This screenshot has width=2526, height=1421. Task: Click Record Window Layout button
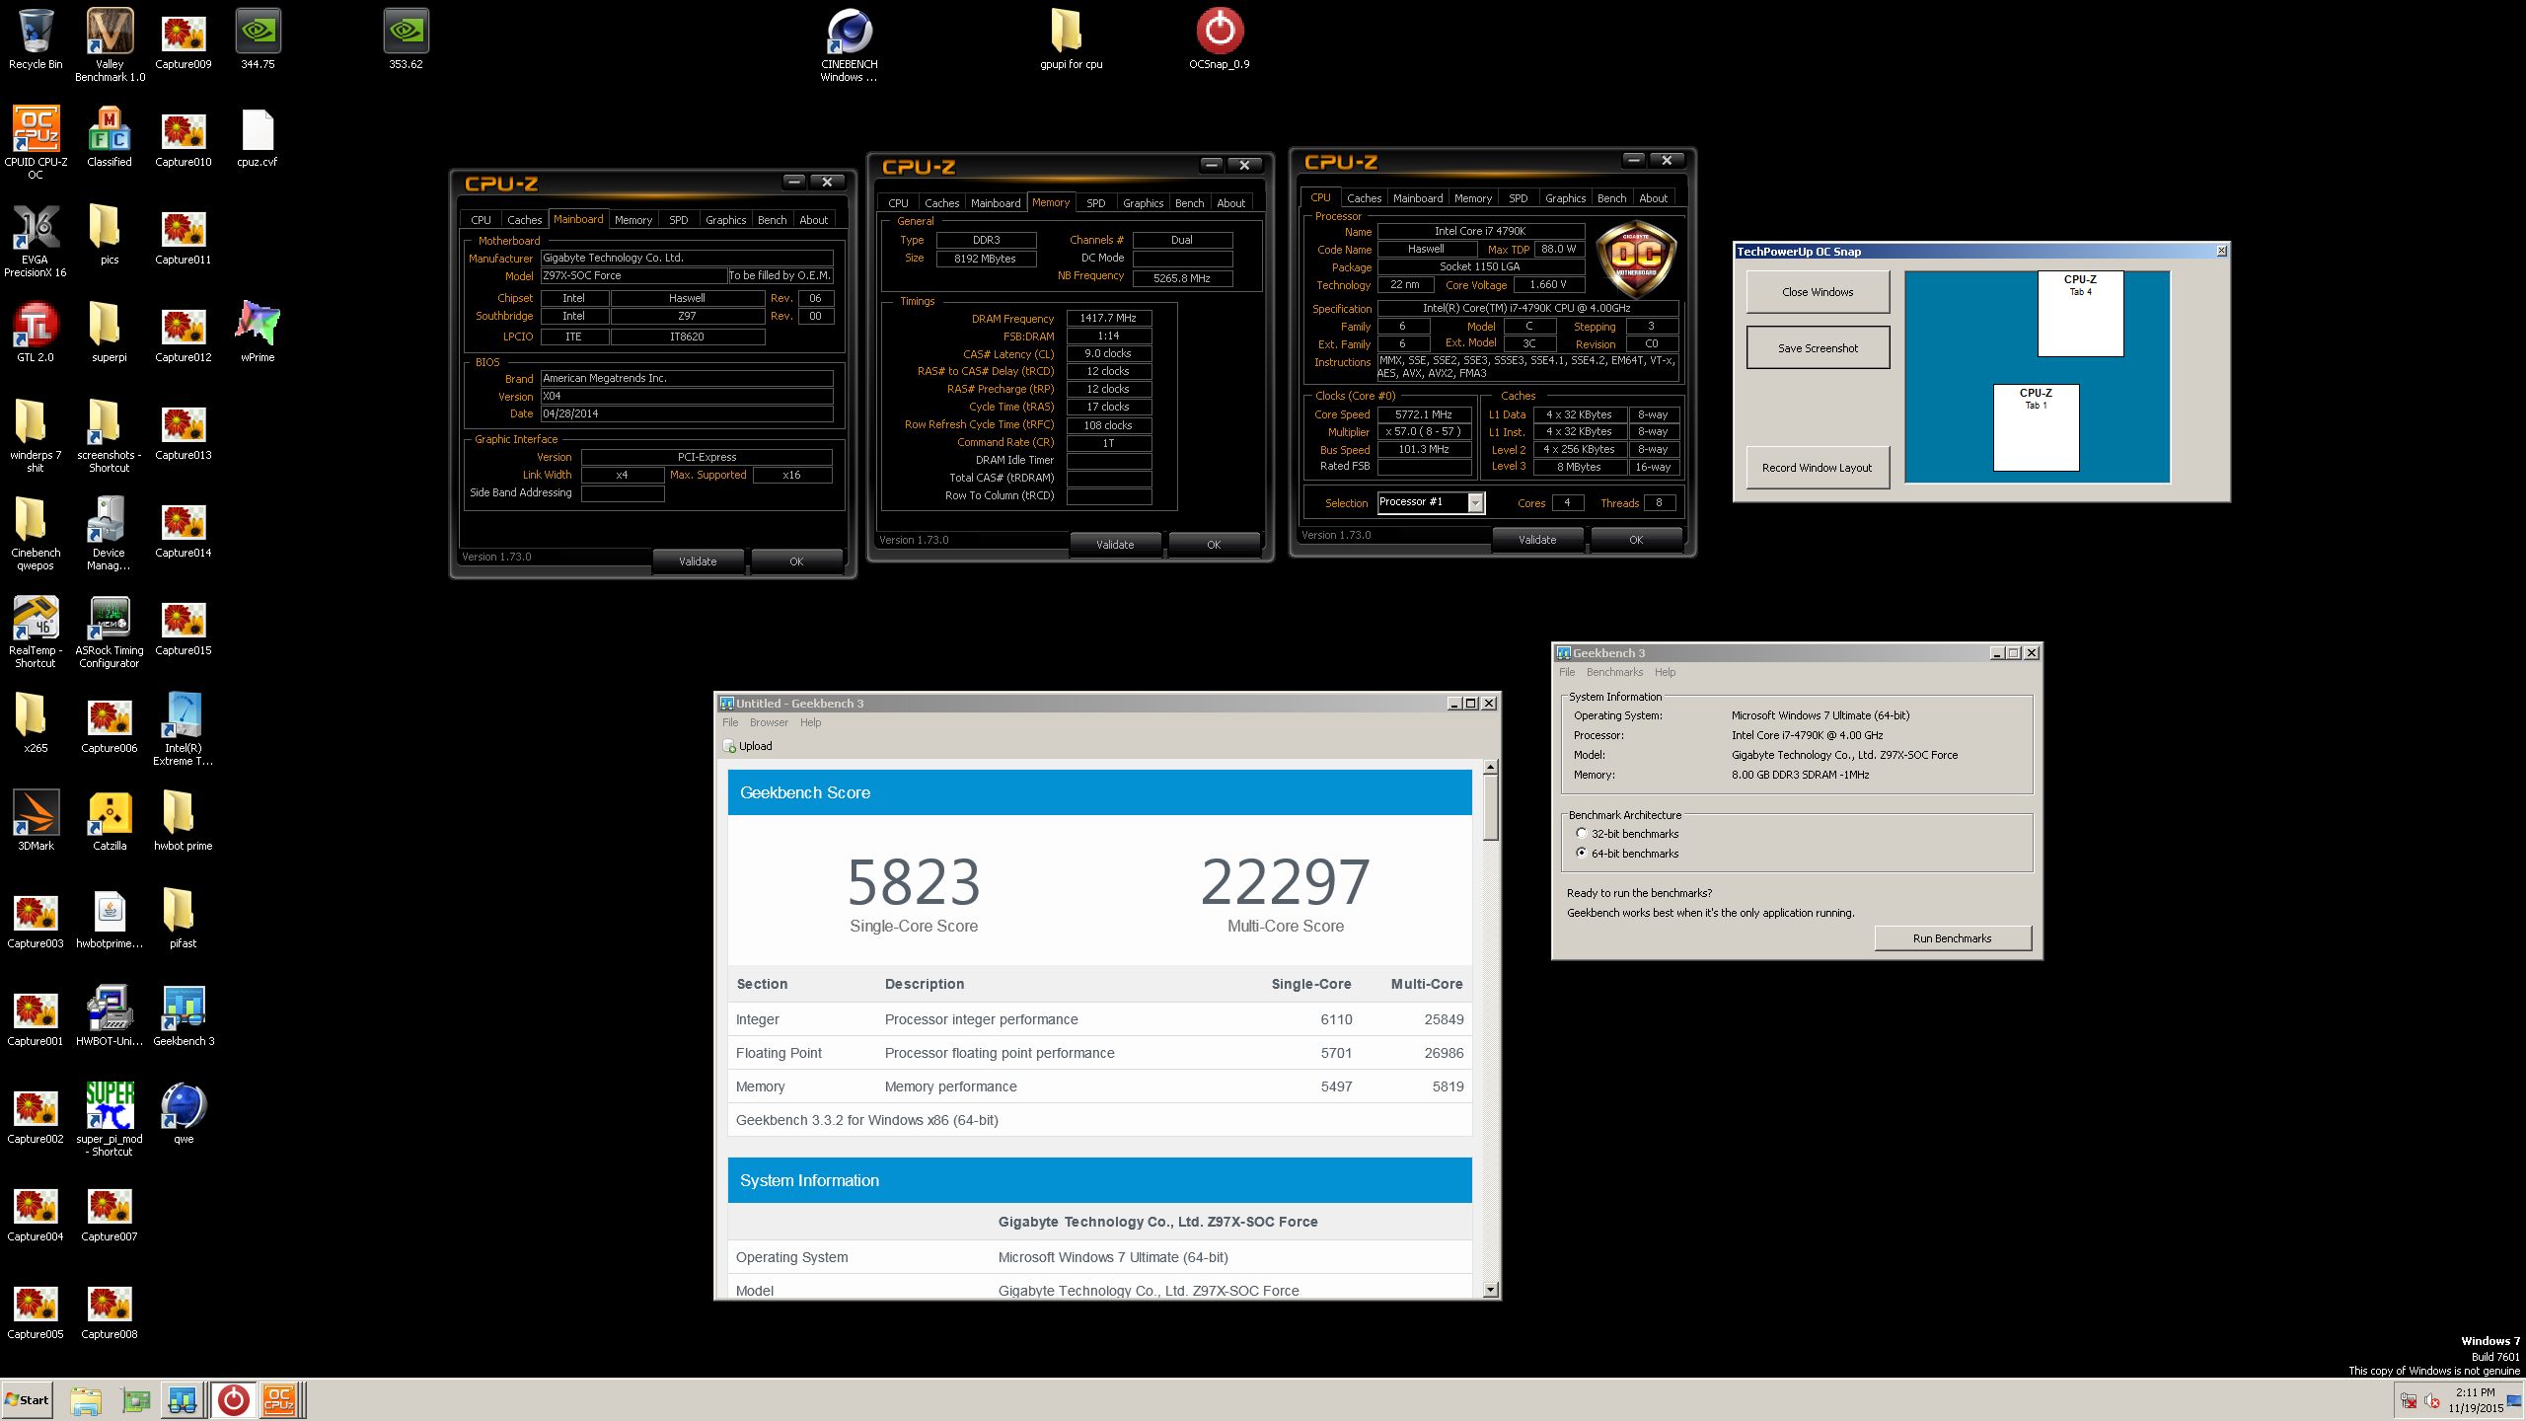(x=1818, y=468)
